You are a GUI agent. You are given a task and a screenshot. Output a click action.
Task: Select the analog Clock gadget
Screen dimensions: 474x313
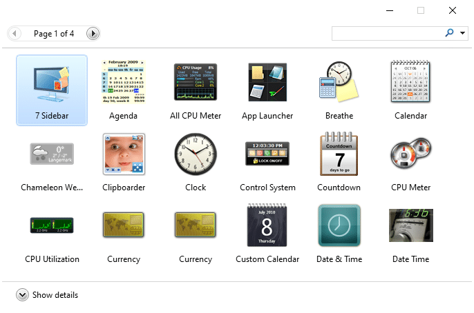pyautogui.click(x=196, y=154)
